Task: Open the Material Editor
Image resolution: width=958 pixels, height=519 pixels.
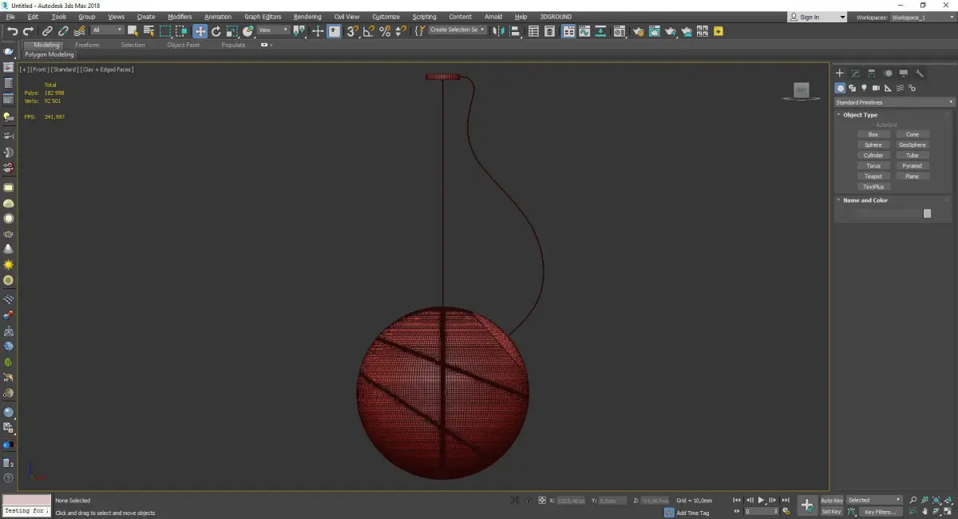Action: click(x=619, y=31)
